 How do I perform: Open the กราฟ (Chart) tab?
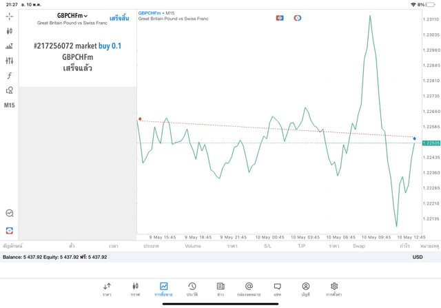pos(135,289)
